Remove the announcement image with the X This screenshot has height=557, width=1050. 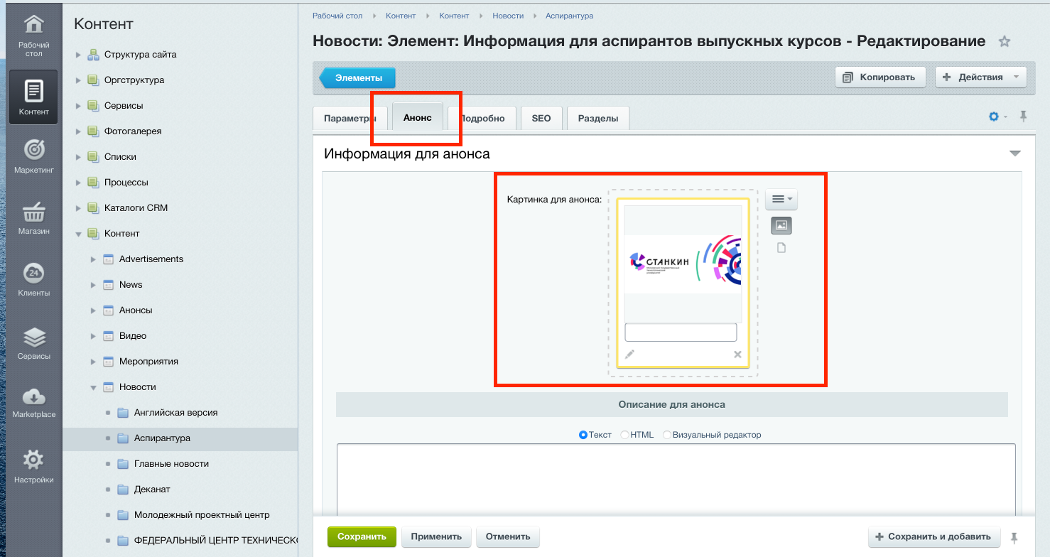[737, 355]
